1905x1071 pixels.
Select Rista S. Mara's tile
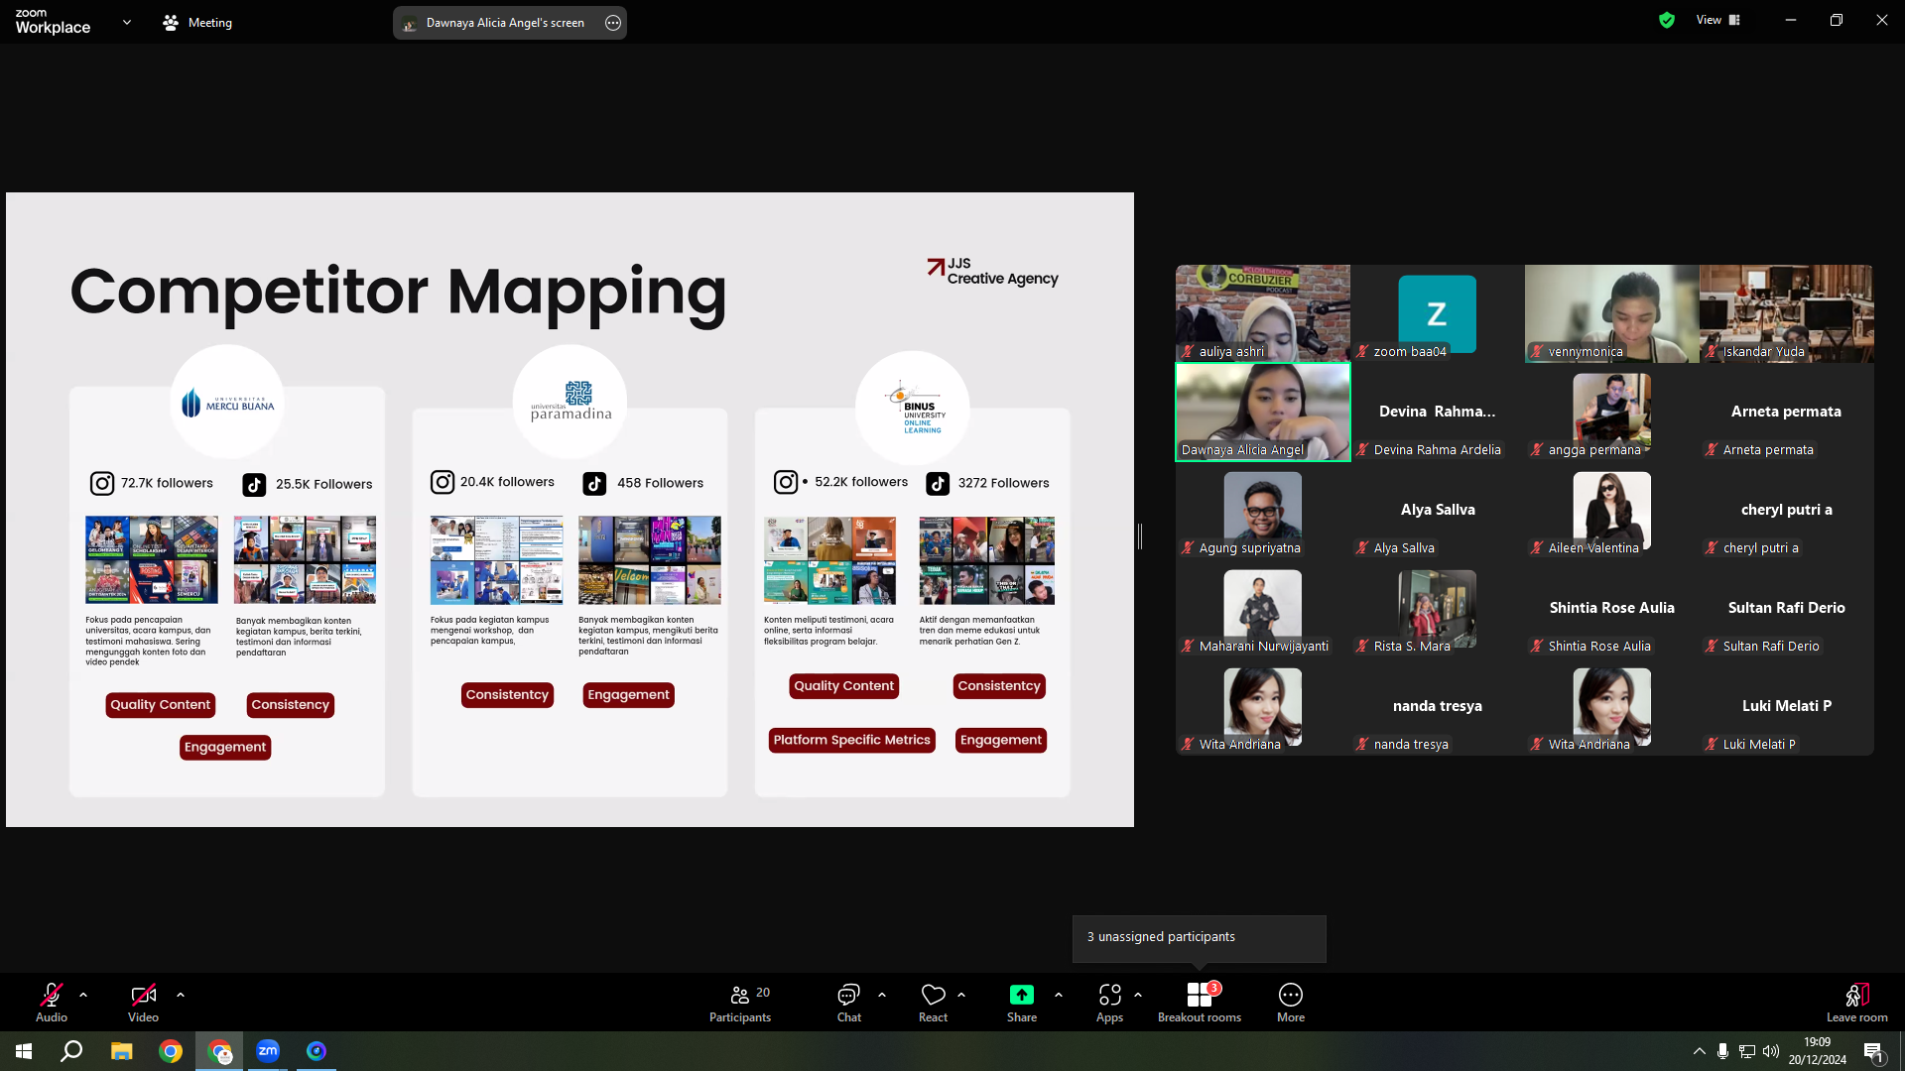1438,608
